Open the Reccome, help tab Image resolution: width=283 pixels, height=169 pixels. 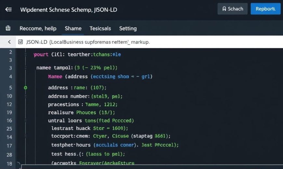tap(38, 28)
